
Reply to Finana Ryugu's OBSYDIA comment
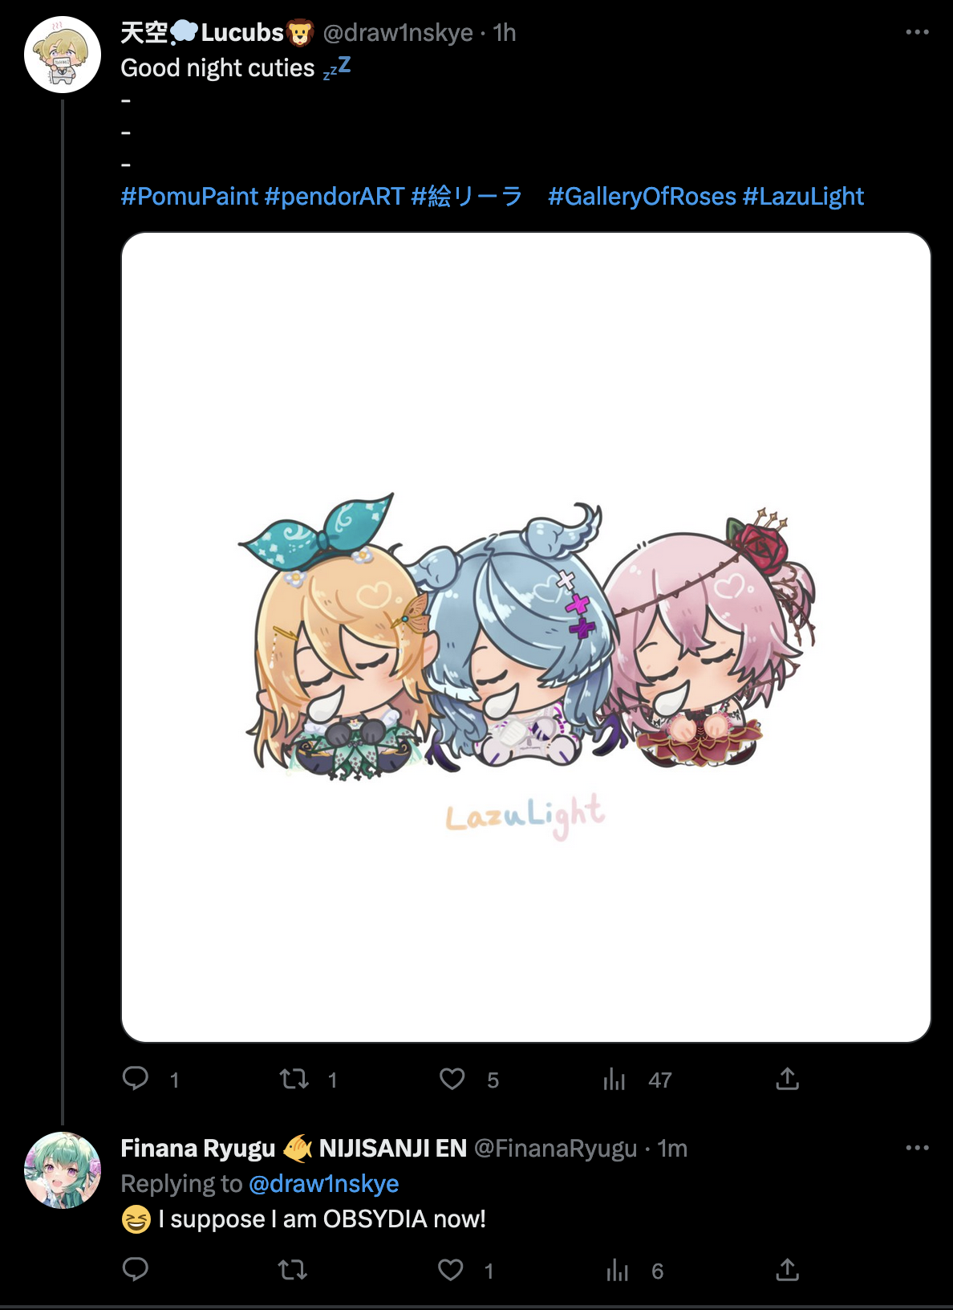(x=136, y=1269)
